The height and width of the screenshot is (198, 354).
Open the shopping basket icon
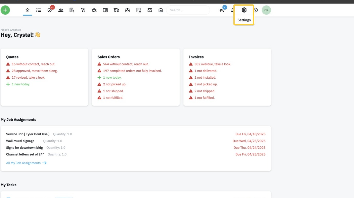click(x=94, y=10)
